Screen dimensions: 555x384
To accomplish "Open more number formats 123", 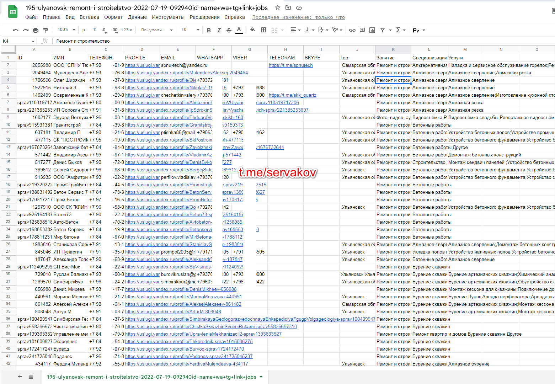I will pyautogui.click(x=126, y=30).
